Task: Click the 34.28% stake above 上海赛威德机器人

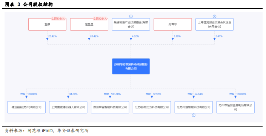Action: pos(73,94)
